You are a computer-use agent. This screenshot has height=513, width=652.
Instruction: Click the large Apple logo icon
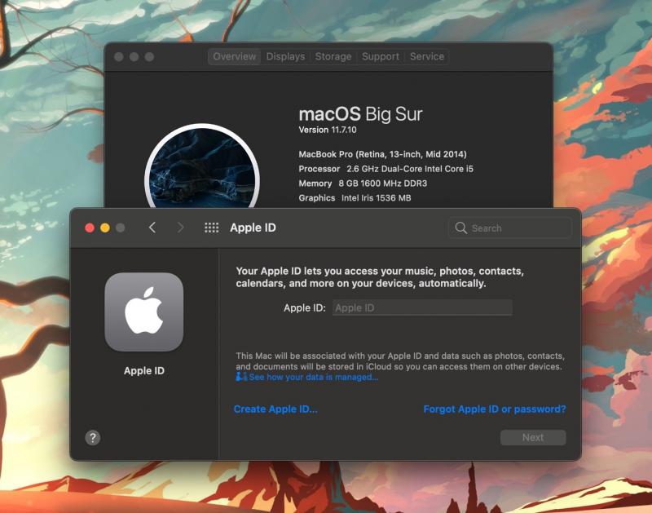144,312
